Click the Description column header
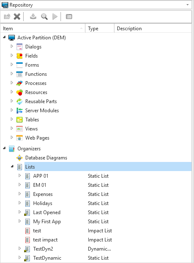The height and width of the screenshot is (263, 194). click(153, 29)
